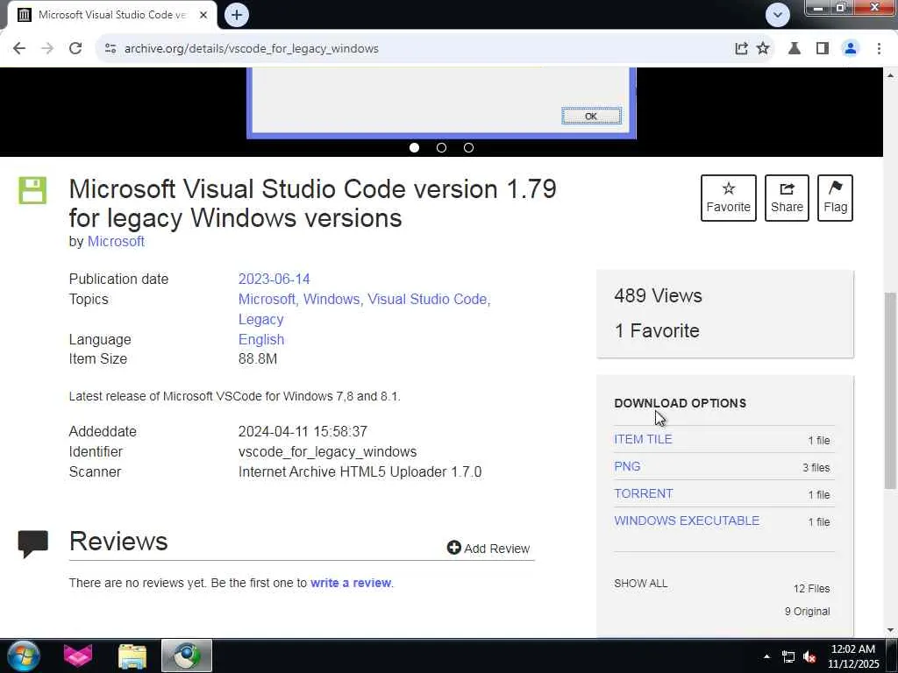
Task: Open the Microsoft creator link
Action: pos(116,242)
